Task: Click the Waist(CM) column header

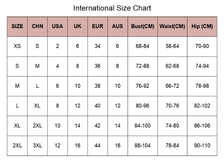Action: [x=172, y=26]
